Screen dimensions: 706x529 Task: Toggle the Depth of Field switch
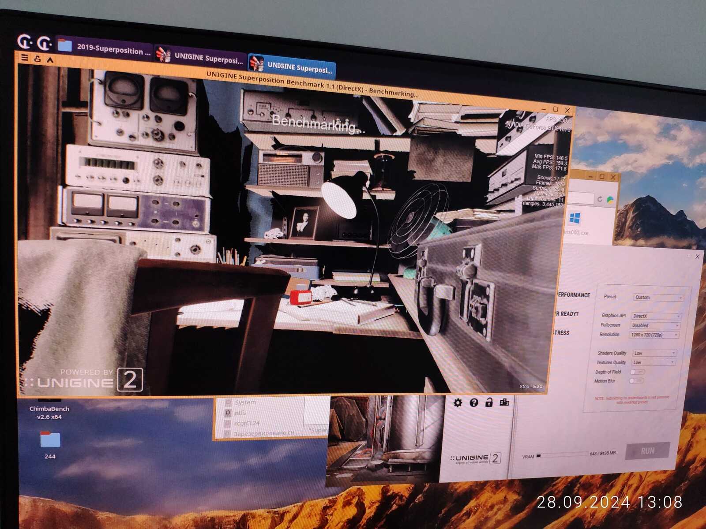point(637,372)
